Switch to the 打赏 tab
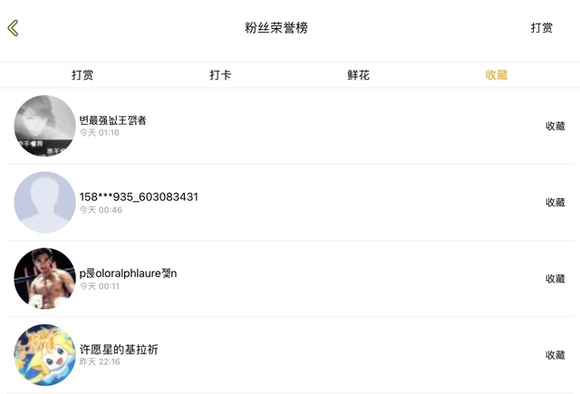This screenshot has height=394, width=580. 82,75
